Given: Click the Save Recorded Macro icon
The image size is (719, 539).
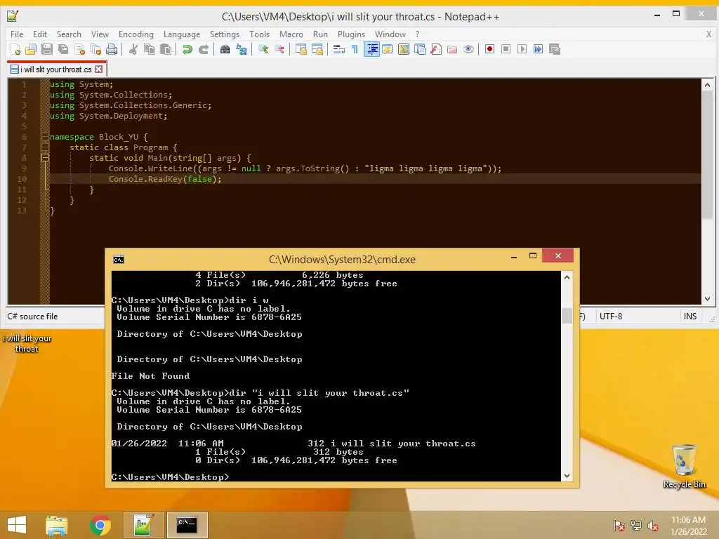Looking at the screenshot, I should [x=555, y=49].
